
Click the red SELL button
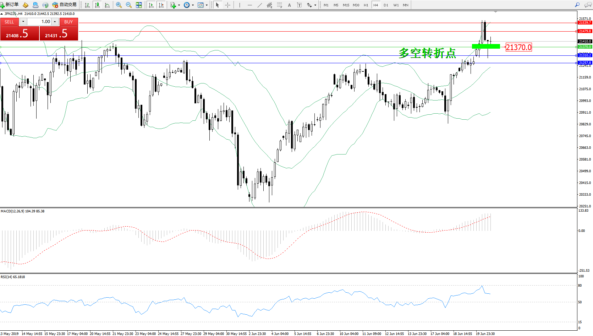coord(9,22)
